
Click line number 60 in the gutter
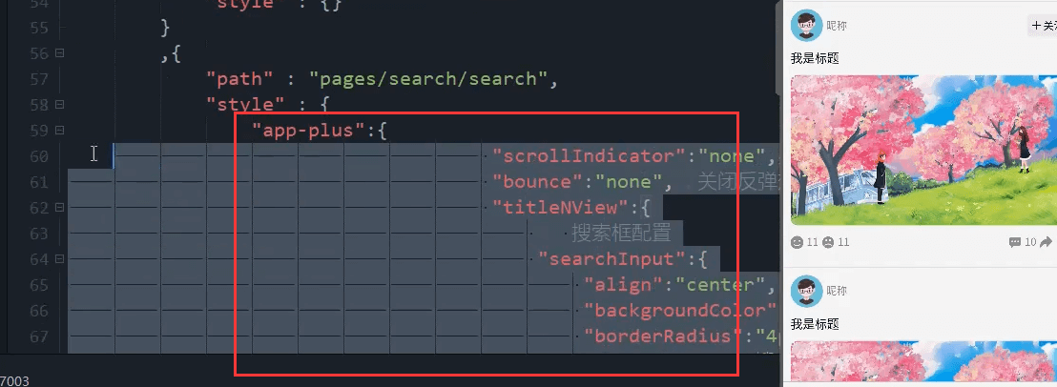(39, 156)
